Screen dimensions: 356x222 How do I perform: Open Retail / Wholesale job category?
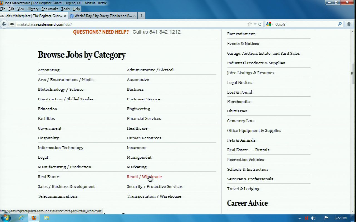point(144,177)
